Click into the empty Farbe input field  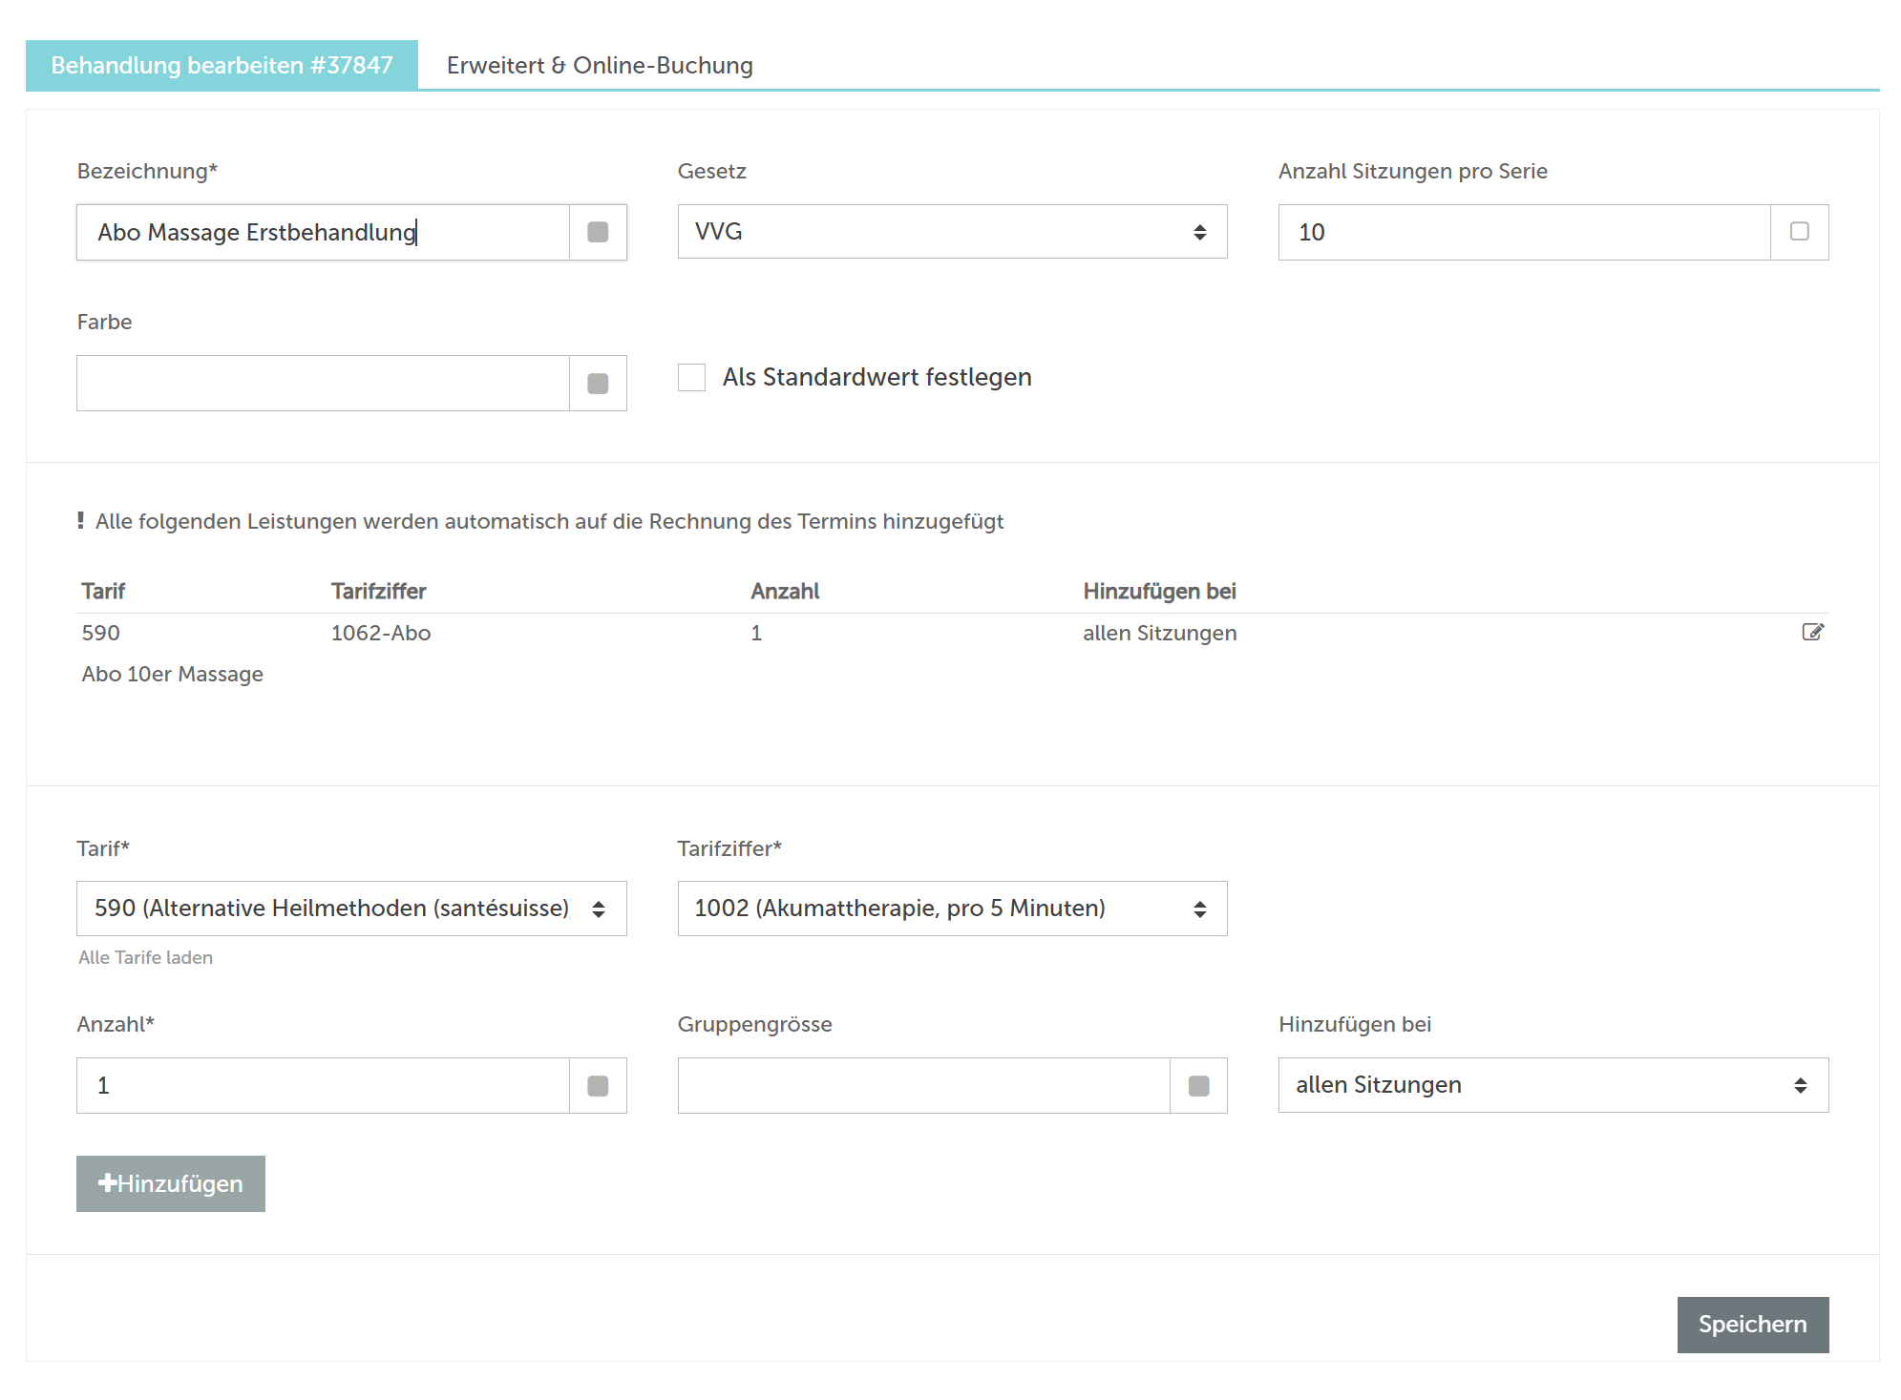[x=323, y=384]
